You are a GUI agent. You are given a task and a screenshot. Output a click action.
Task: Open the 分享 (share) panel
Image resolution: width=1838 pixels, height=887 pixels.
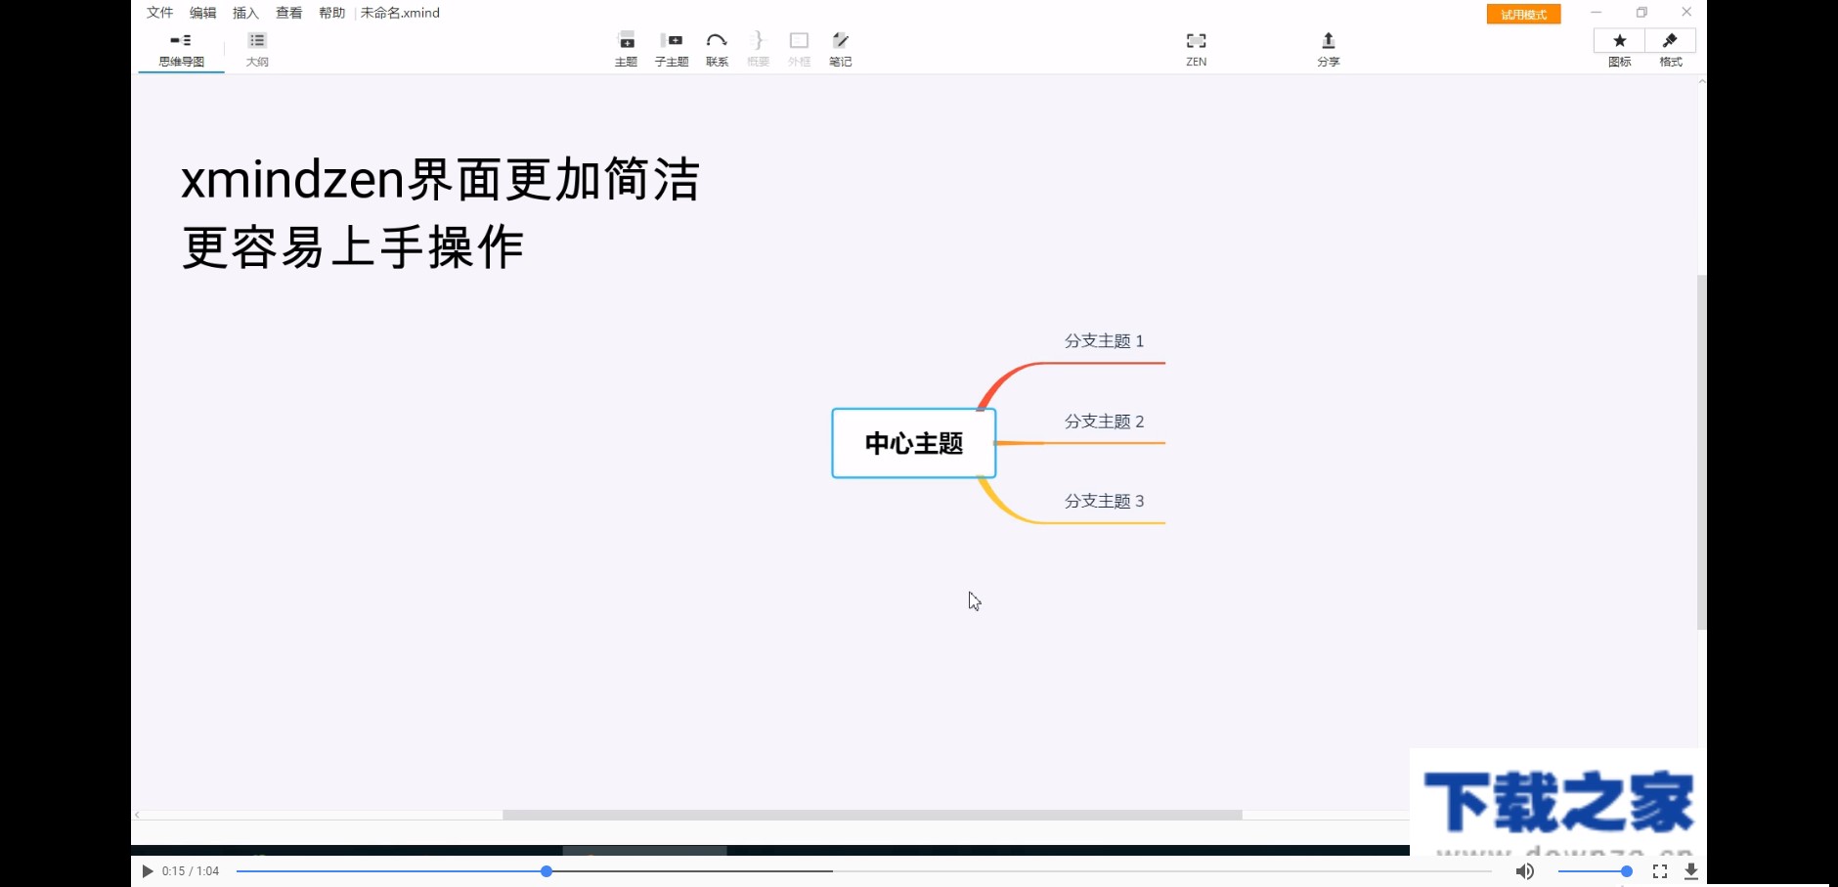click(1329, 47)
